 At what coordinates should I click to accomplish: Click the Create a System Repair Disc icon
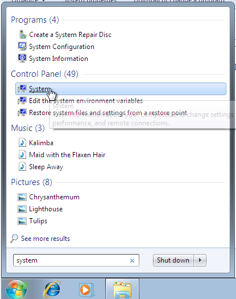22,35
